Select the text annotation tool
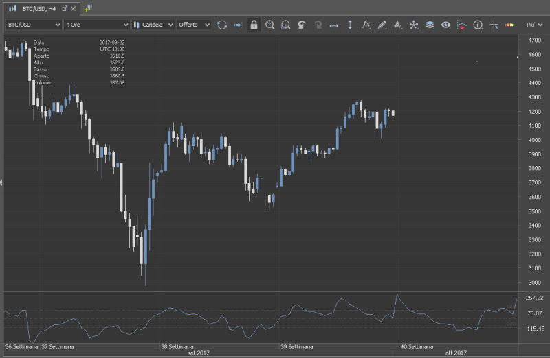550x358 pixels. pyautogui.click(x=398, y=25)
